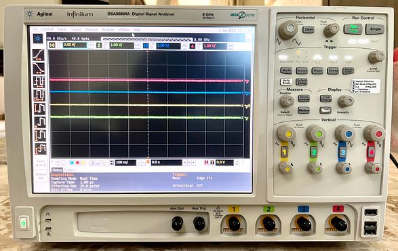398x251 pixels.
Task: Select the period measurement icon
Action: click(39, 82)
